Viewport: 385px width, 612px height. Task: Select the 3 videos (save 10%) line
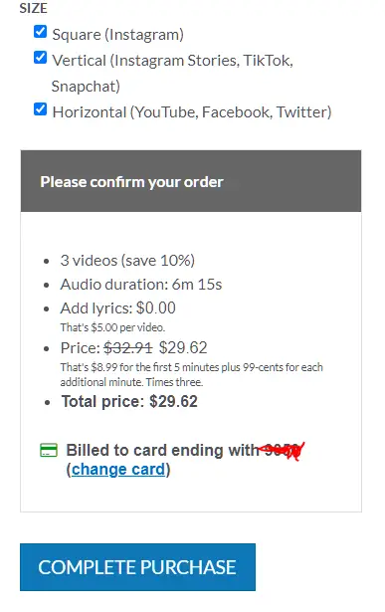[127, 261]
